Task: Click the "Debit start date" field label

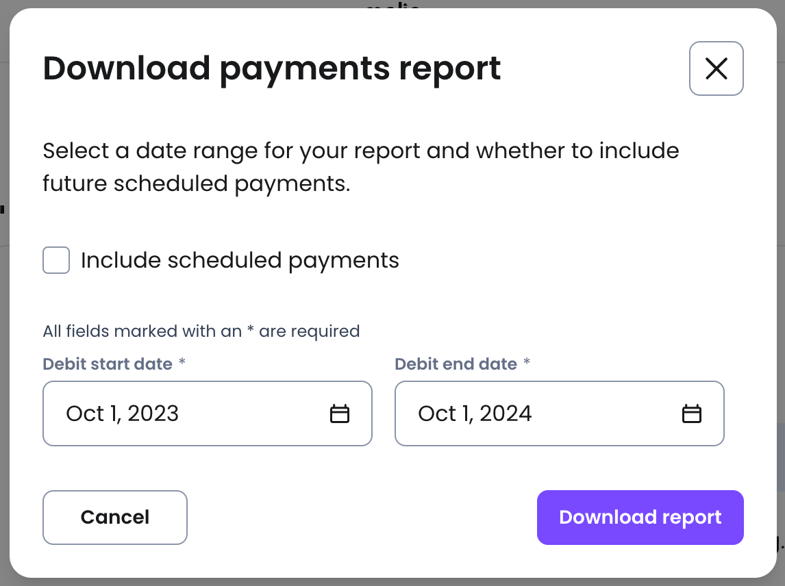Action: (x=108, y=364)
